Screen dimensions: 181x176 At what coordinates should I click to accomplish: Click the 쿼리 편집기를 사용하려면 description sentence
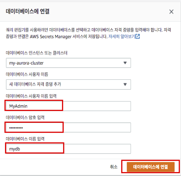[40, 30]
